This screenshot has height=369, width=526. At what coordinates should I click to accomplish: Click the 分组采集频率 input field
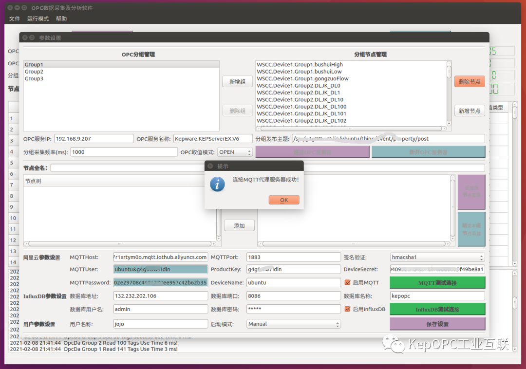point(124,152)
